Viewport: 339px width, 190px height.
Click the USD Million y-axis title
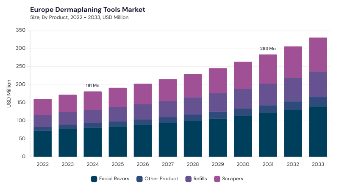click(8, 93)
